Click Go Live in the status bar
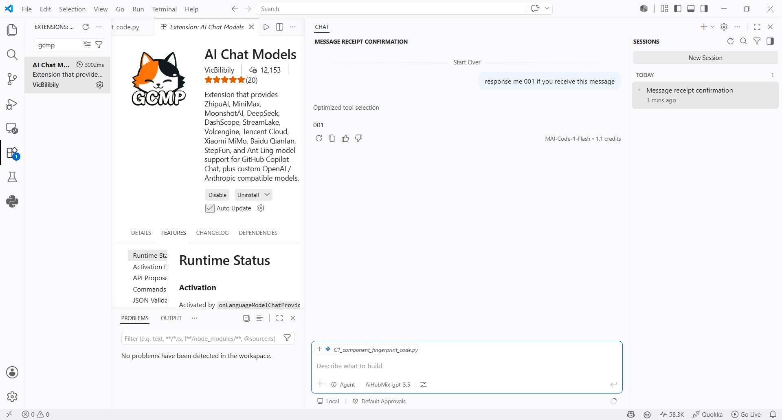This screenshot has width=782, height=420. click(746, 414)
